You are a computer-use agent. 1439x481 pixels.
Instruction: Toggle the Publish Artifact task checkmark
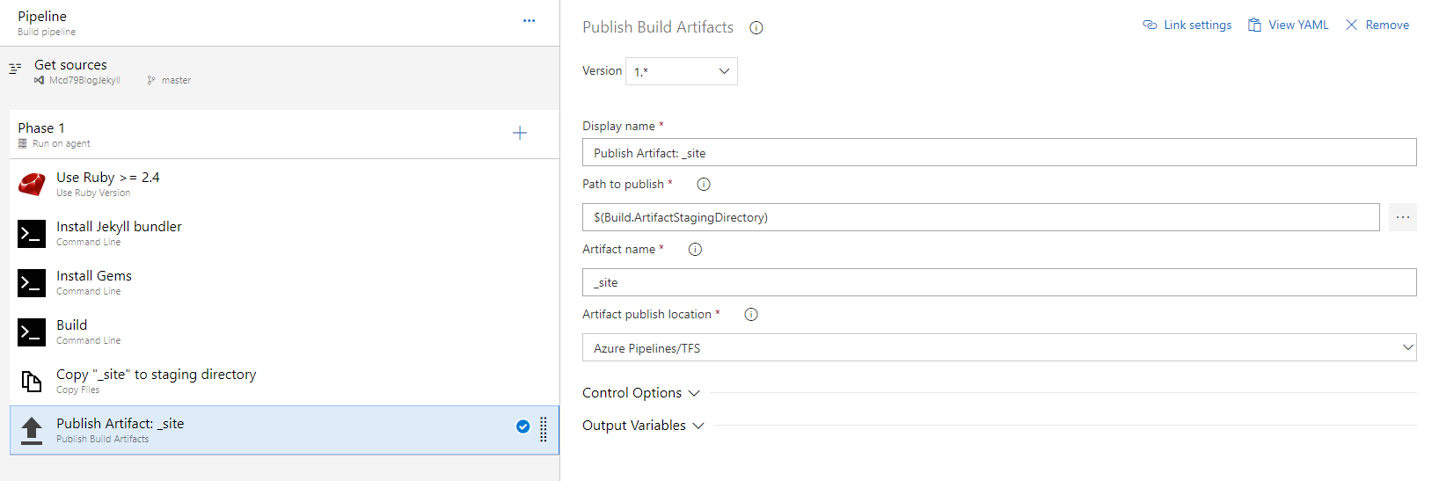tap(522, 426)
